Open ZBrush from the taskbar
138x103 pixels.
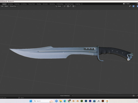99,101
